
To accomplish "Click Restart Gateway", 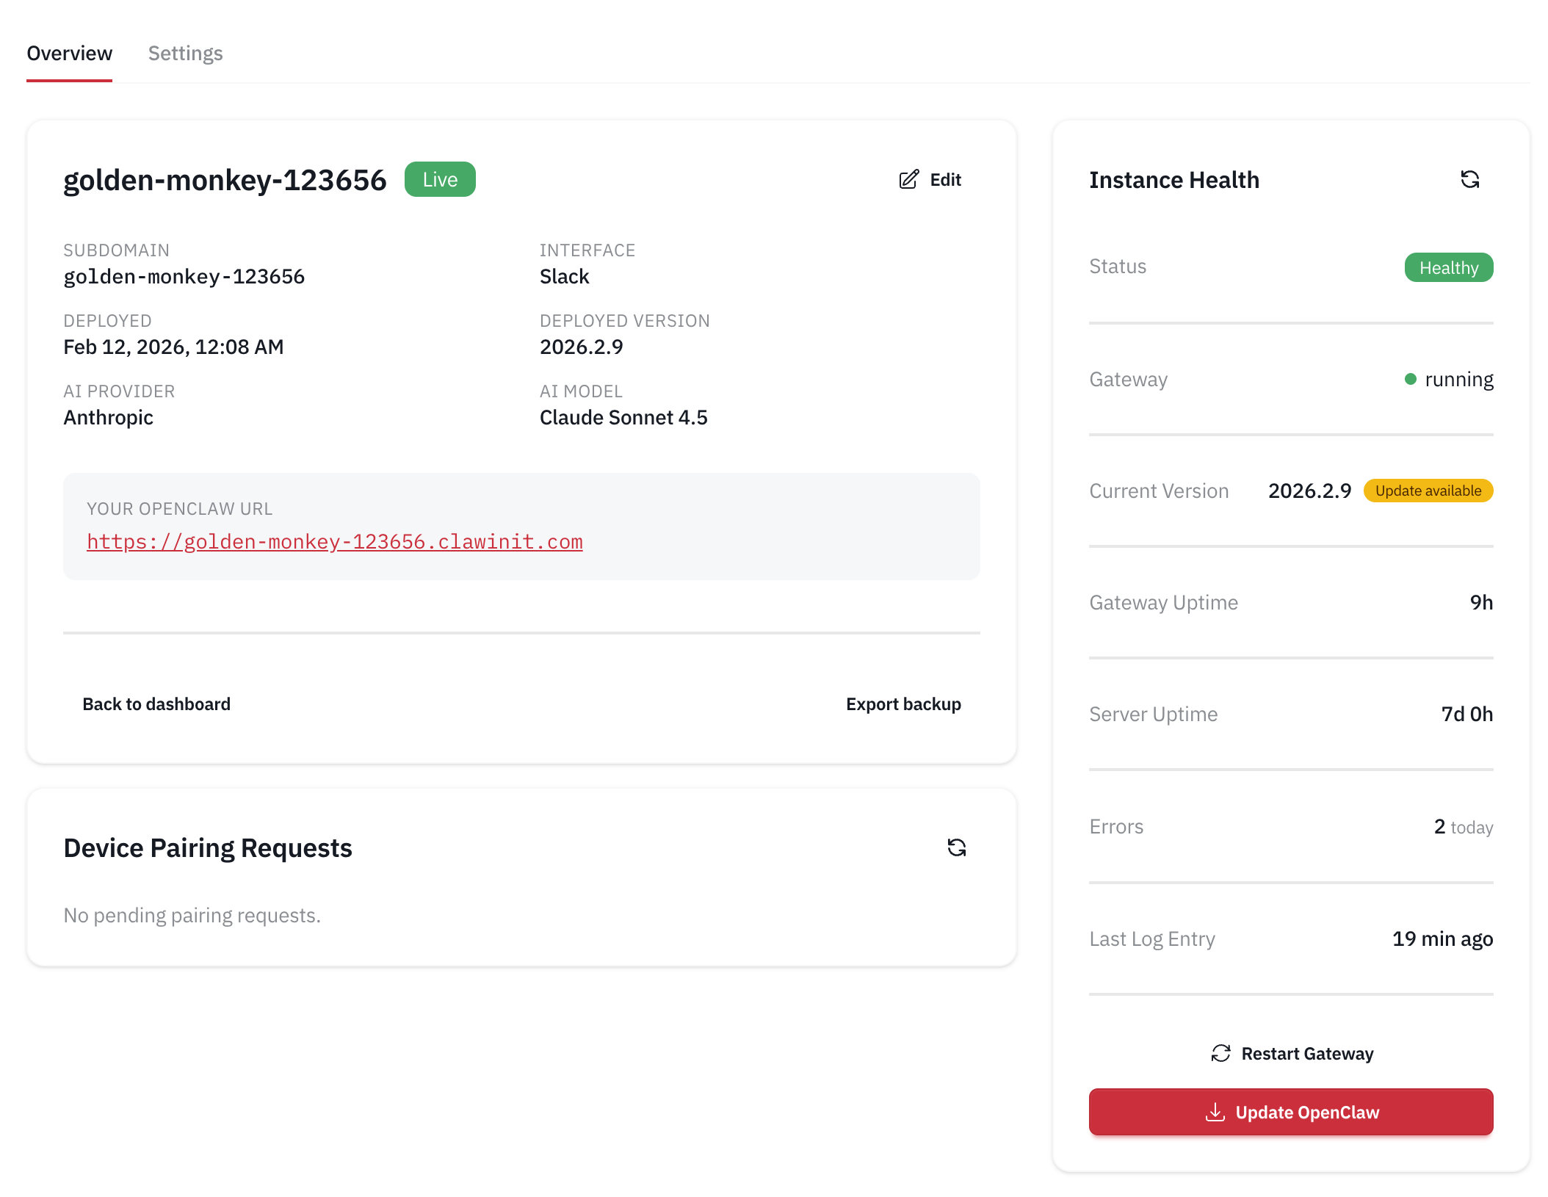I will pyautogui.click(x=1306, y=1053).
